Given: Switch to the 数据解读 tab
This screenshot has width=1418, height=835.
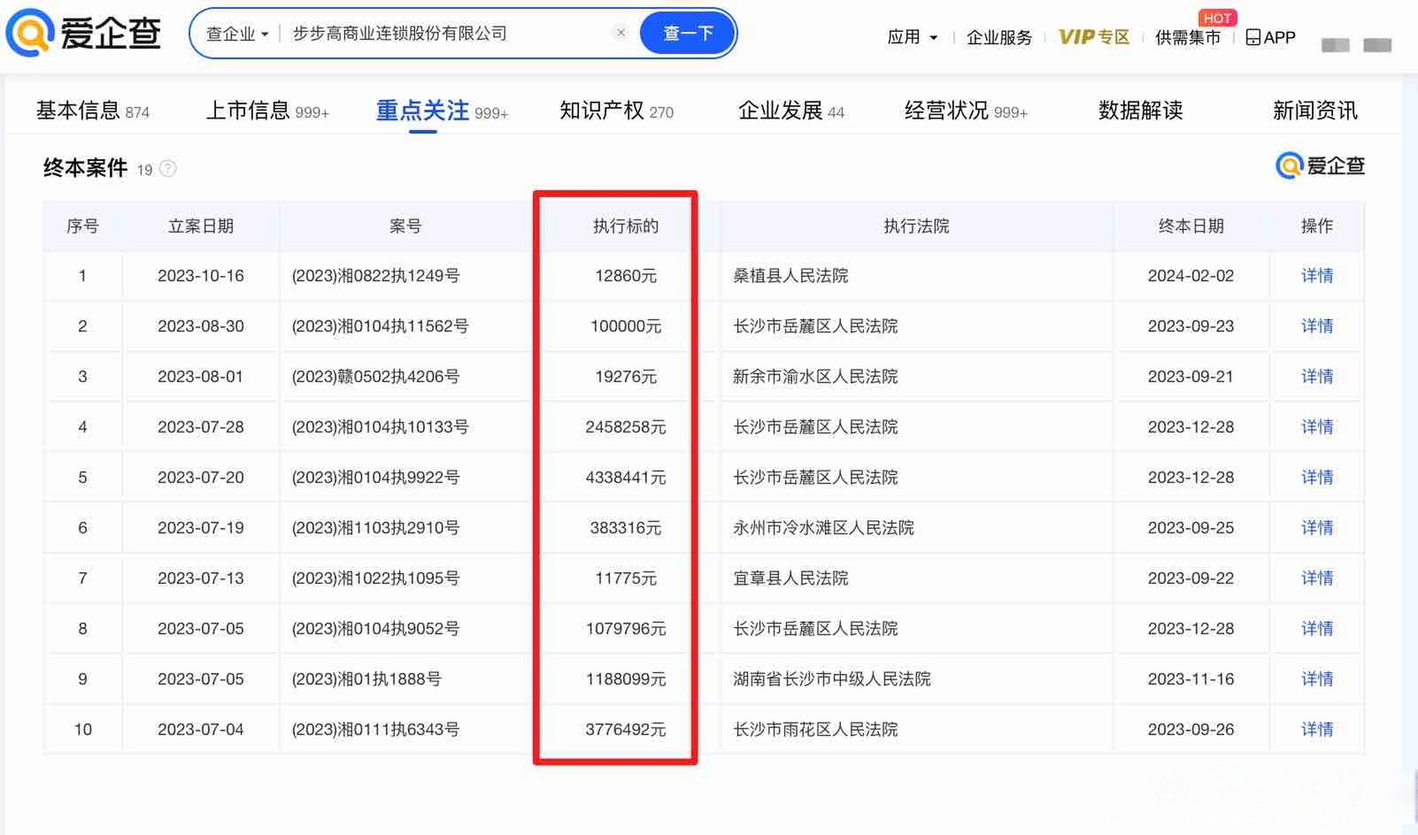Looking at the screenshot, I should pos(1140,111).
